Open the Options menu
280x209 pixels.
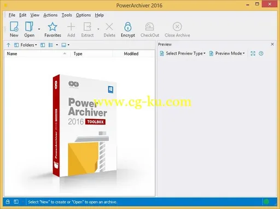[83, 15]
